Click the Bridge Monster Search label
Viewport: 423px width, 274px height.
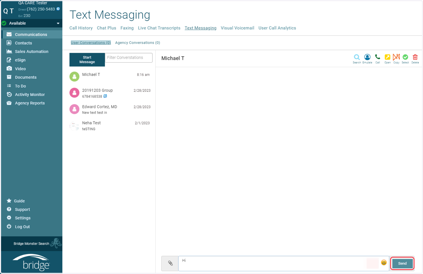[31, 243]
